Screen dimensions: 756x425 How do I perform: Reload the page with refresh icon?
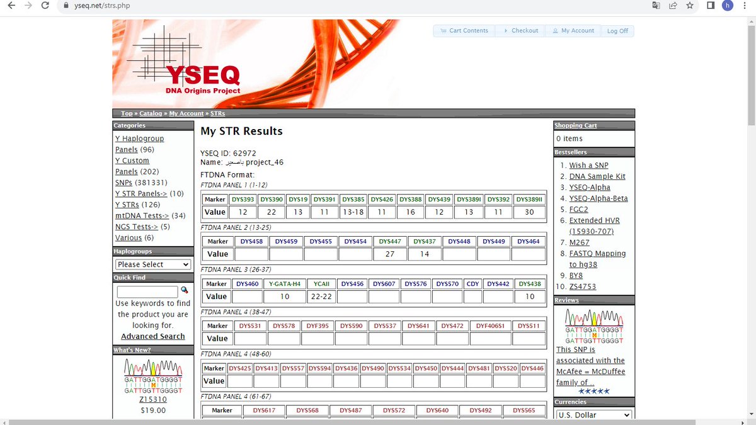(x=45, y=6)
